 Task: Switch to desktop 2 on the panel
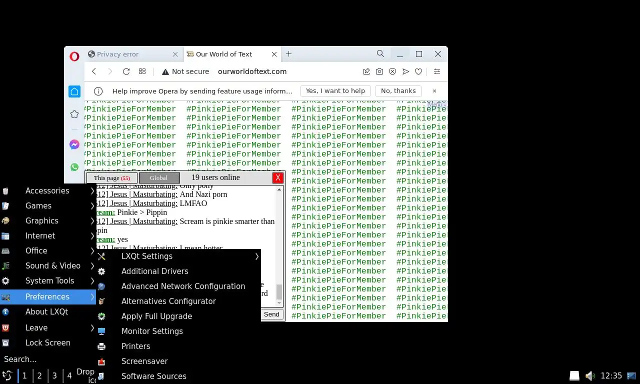39,375
